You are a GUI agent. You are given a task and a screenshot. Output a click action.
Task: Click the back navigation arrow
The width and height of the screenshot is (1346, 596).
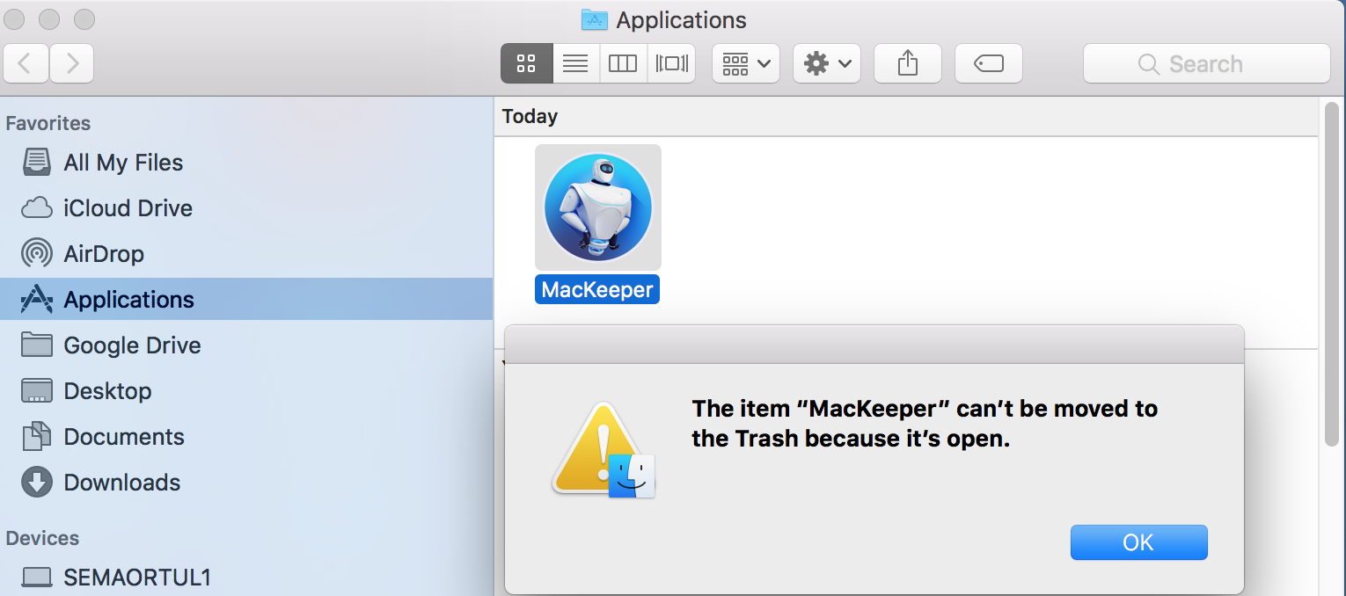pyautogui.click(x=26, y=63)
